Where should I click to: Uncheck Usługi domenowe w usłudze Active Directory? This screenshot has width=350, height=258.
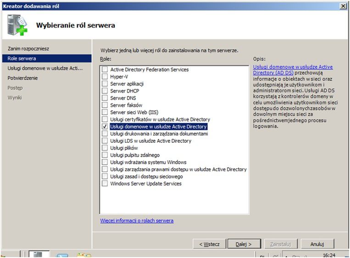[x=105, y=126]
